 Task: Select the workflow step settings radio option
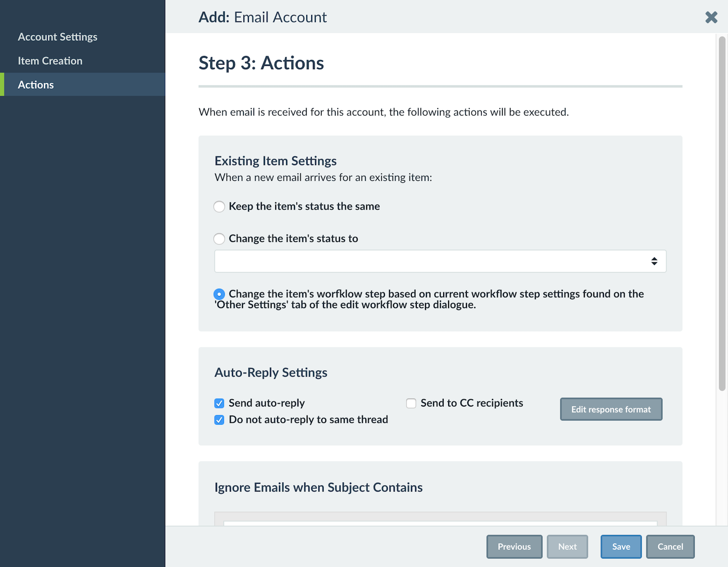click(219, 294)
